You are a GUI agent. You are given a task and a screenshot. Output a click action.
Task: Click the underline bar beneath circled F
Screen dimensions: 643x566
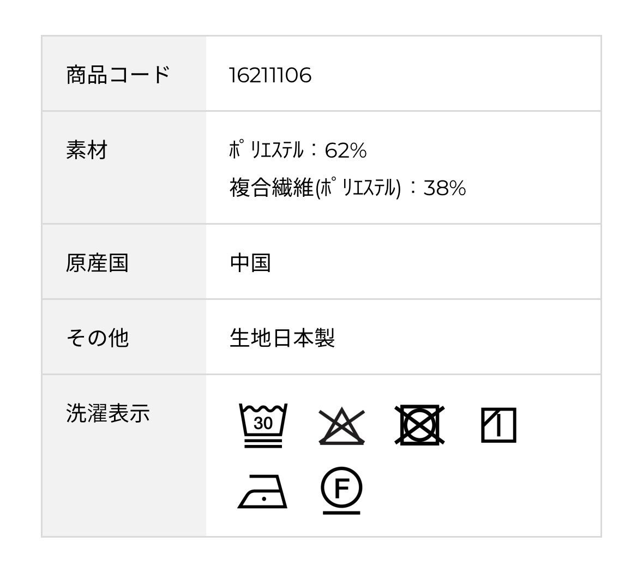341,513
